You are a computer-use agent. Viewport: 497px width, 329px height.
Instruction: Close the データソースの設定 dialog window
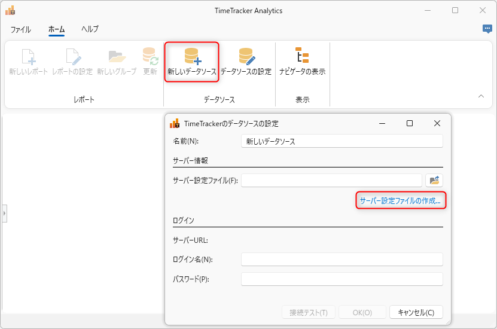point(437,123)
